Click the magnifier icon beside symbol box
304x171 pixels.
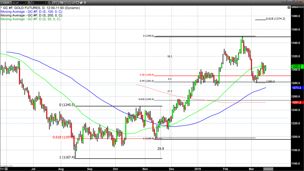(29, 3)
